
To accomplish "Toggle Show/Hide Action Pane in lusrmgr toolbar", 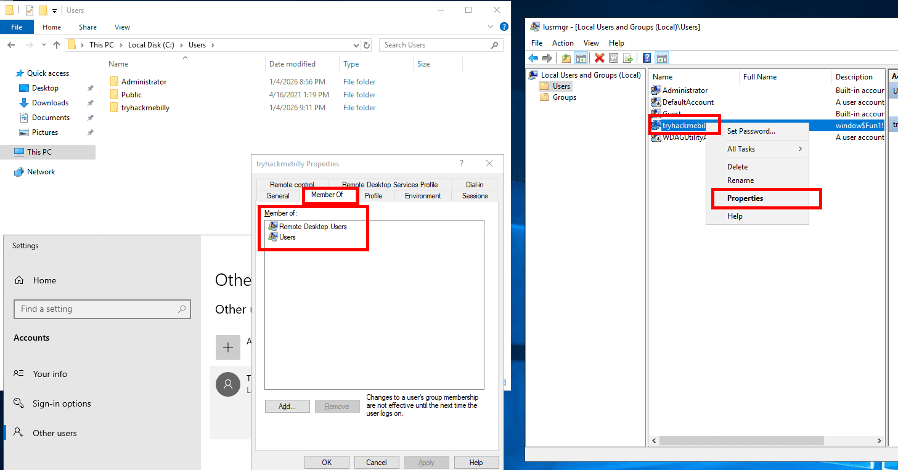I will point(662,59).
